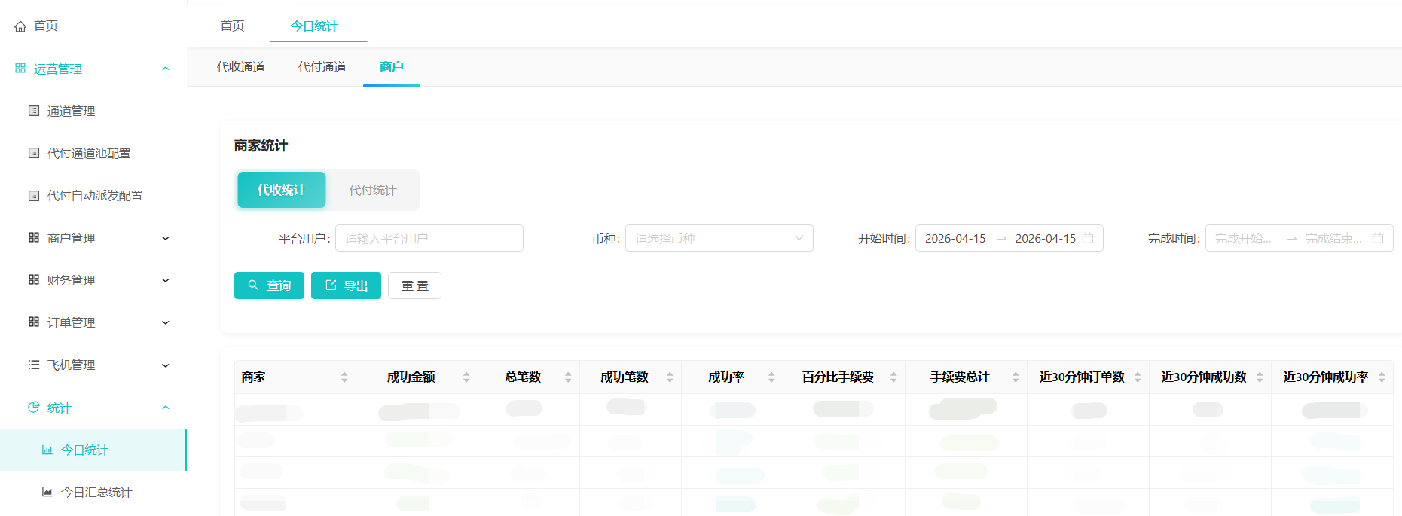Click the end date in 开始时间 range

click(x=1046, y=238)
